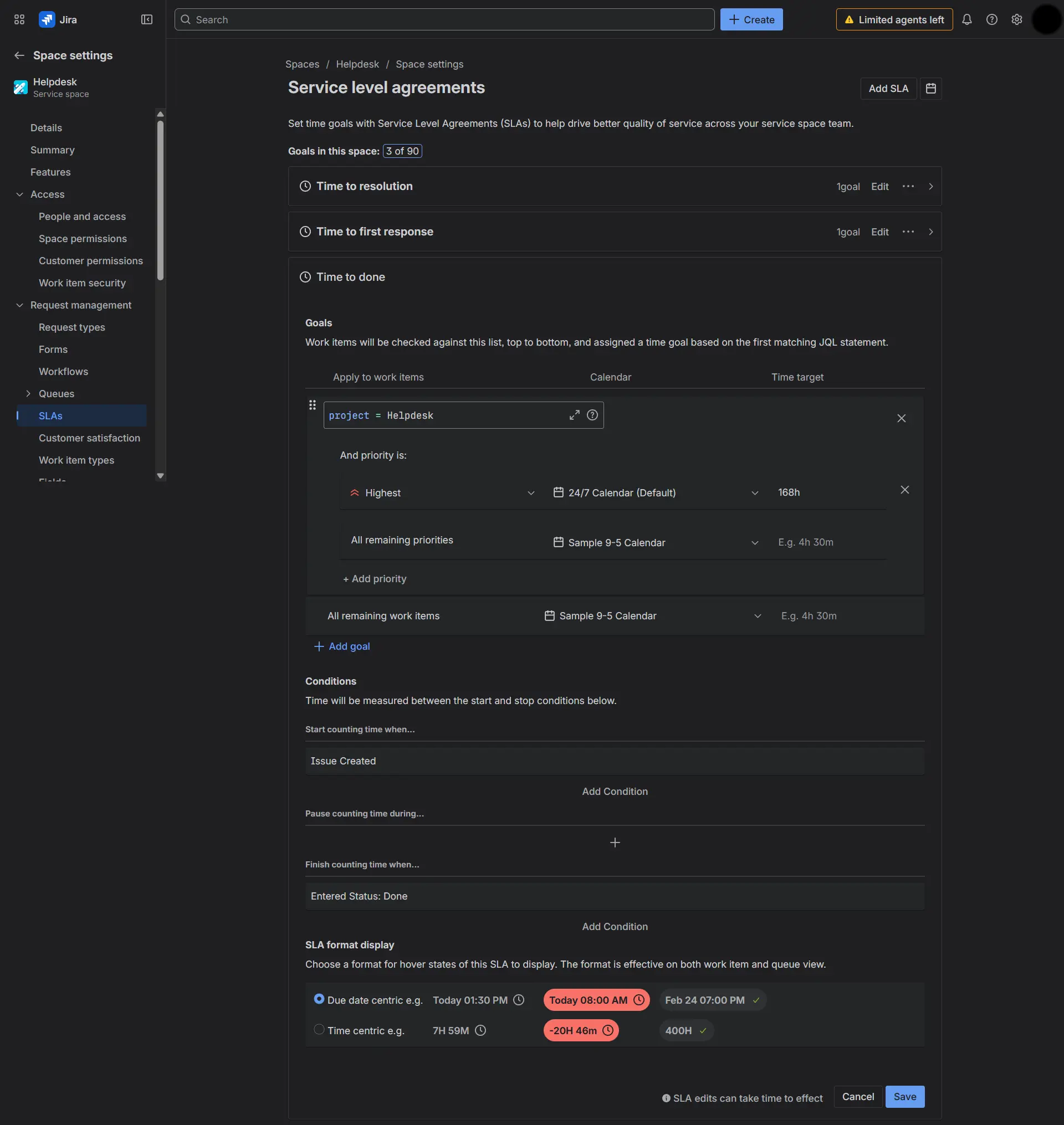1064x1125 pixels.
Task: Add a pause condition with plus icon
Action: pyautogui.click(x=615, y=843)
